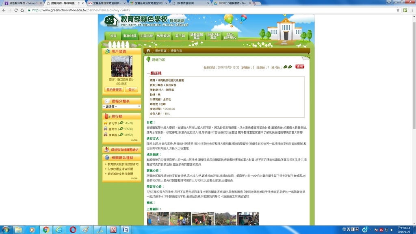Open the 夥伴特區 navigation menu
The width and height of the screenshot is (416, 234).
(130, 36)
